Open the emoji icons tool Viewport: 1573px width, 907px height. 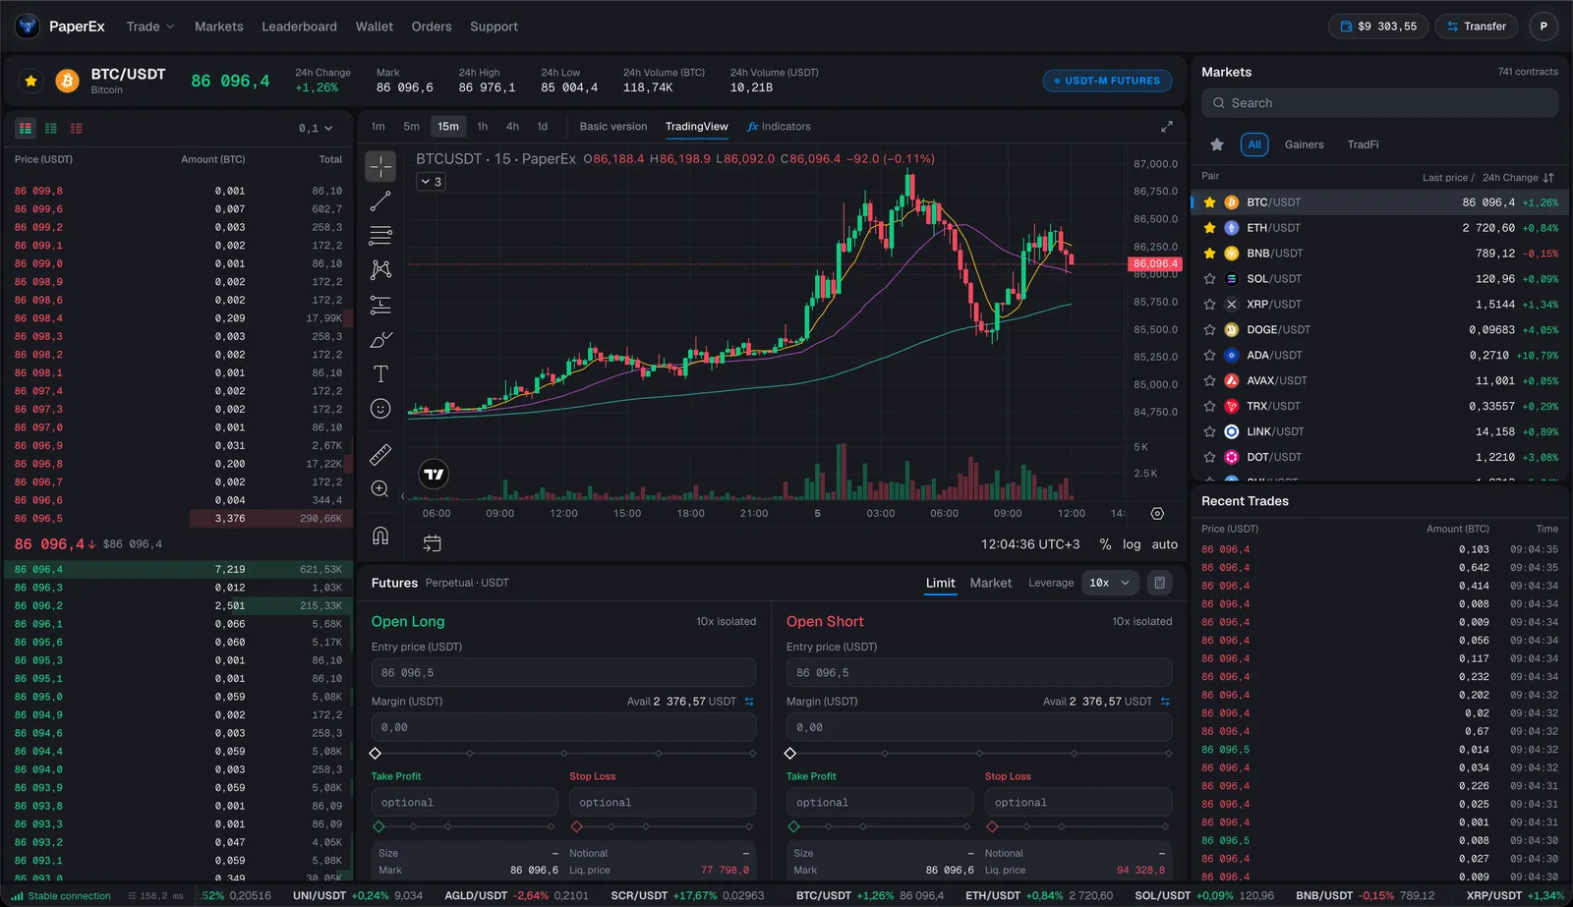(380, 409)
